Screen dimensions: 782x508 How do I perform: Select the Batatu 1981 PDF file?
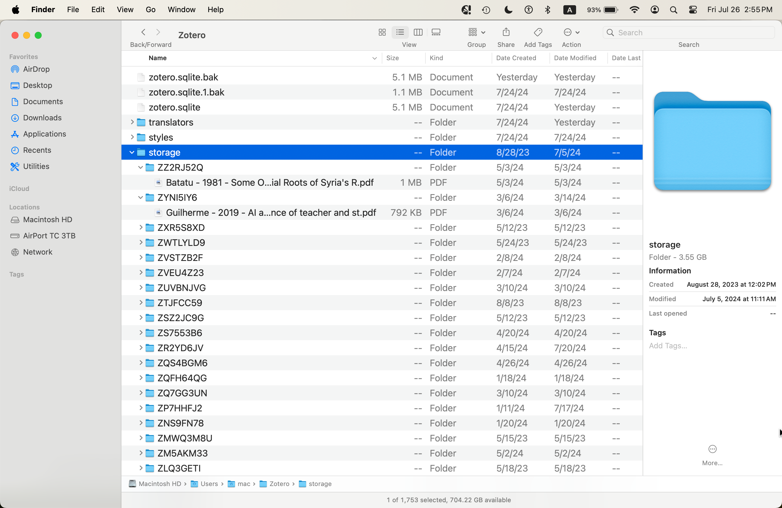[270, 182]
